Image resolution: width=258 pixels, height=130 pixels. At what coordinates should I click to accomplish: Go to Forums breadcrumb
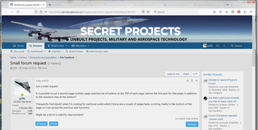[23, 57]
